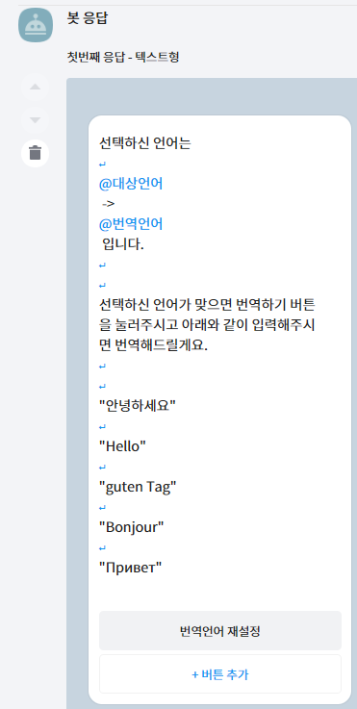357x709 pixels.
Task: Click the "입니다." text
Action: click(x=123, y=245)
